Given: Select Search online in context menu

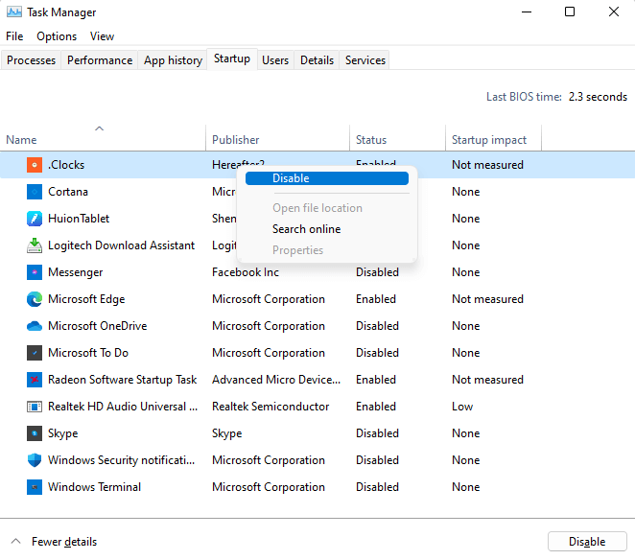Looking at the screenshot, I should click(306, 229).
